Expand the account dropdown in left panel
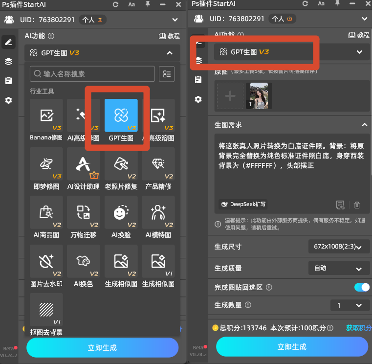The image size is (372, 364). 175,20
